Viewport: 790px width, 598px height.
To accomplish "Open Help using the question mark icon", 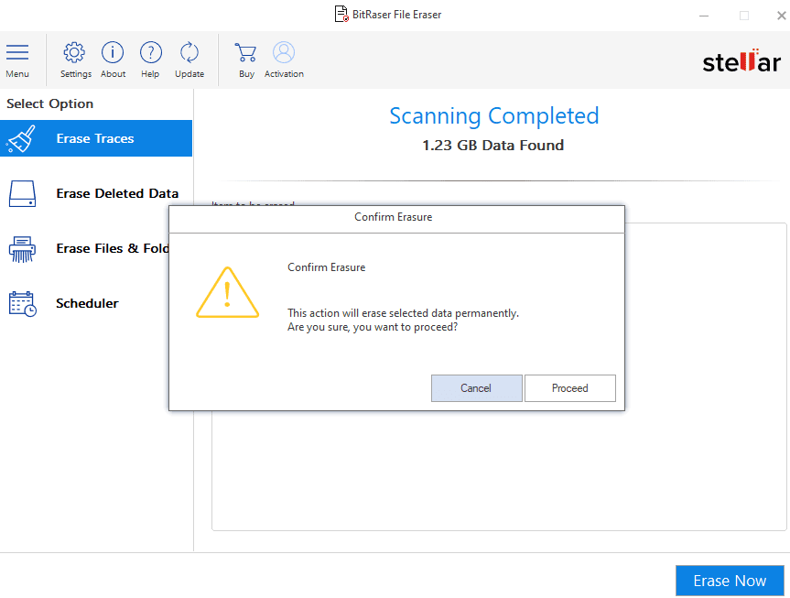I will pyautogui.click(x=150, y=53).
